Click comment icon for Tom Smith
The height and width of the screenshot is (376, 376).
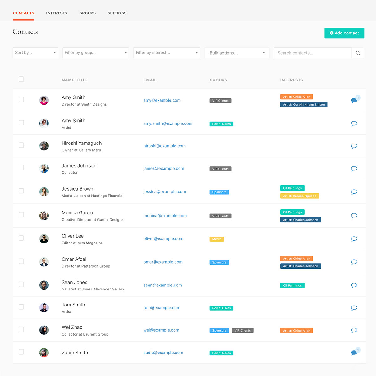[354, 308]
